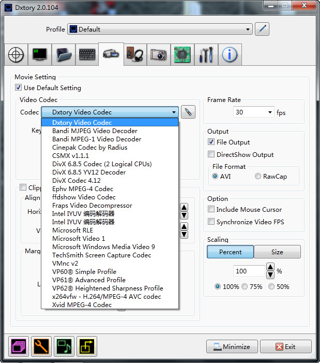This screenshot has height=363, width=320.
Task: Select RawCap file format
Action: pyautogui.click(x=258, y=176)
